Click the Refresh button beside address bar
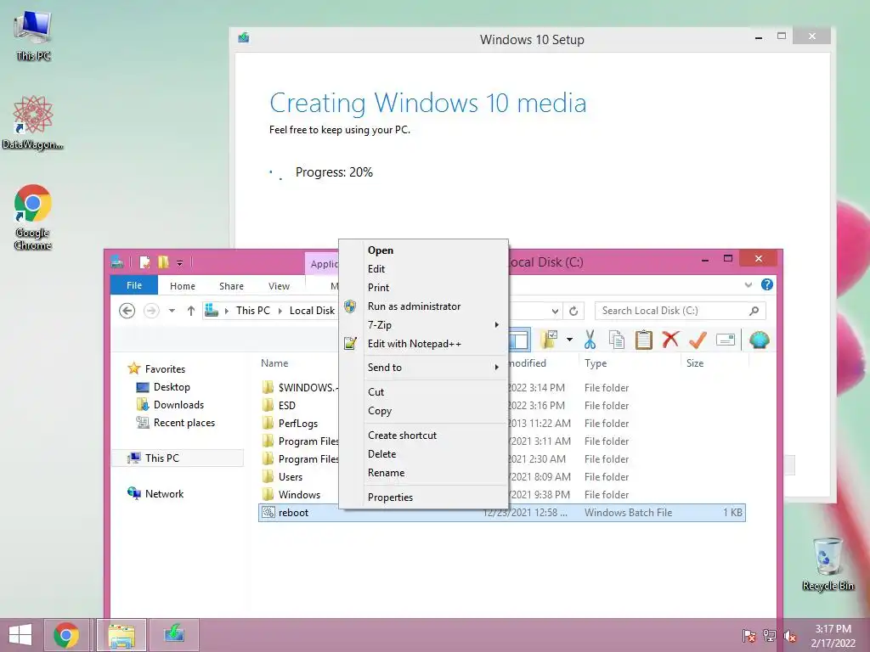Screen dimensions: 870x652 [x=573, y=311]
